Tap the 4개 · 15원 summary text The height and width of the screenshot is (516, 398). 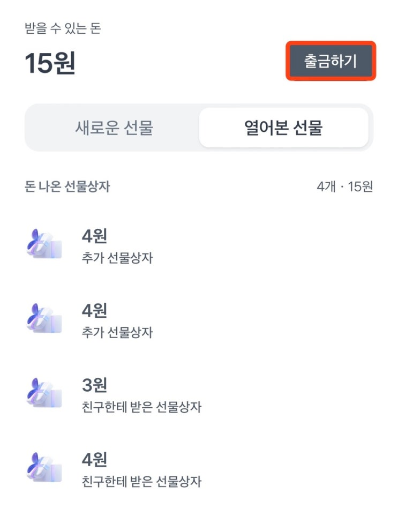344,186
